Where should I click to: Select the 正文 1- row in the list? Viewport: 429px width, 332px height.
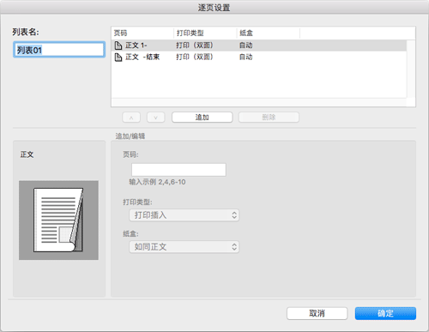258,45
